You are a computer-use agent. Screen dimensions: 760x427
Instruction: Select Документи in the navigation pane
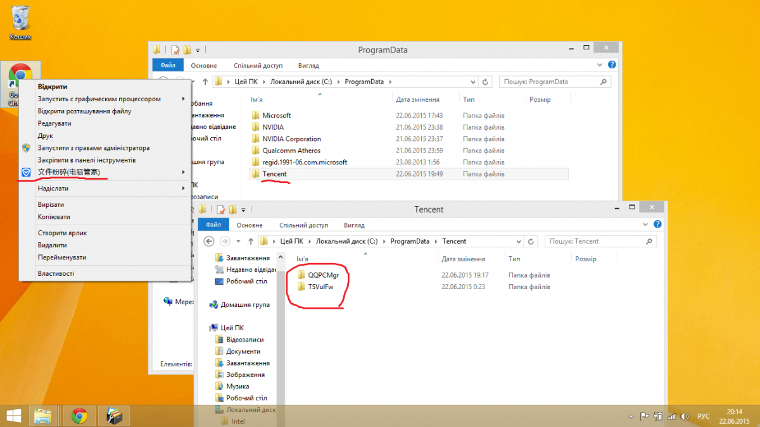[x=243, y=351]
